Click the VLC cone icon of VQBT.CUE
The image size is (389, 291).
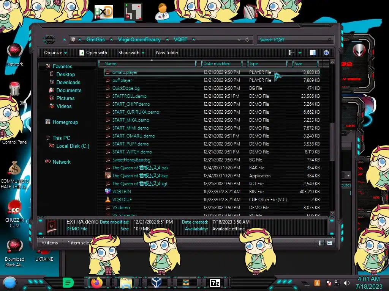click(108, 199)
